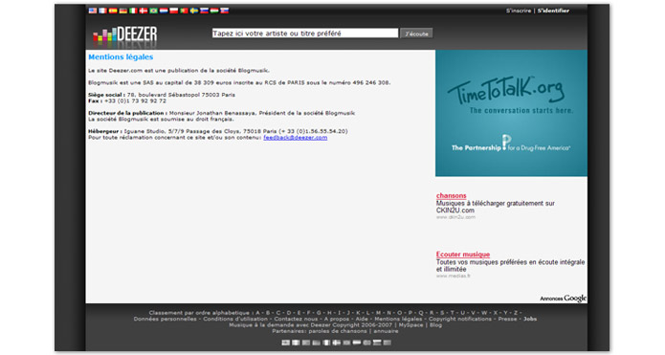The width and height of the screenshot is (665, 355).
Task: Browse artists under letter A
Action: pos(257,313)
